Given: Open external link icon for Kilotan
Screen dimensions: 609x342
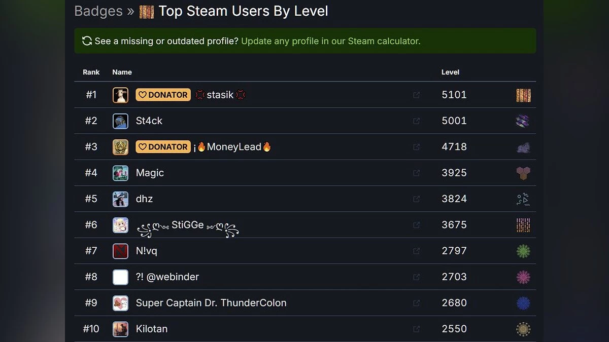Looking at the screenshot, I should tap(416, 329).
